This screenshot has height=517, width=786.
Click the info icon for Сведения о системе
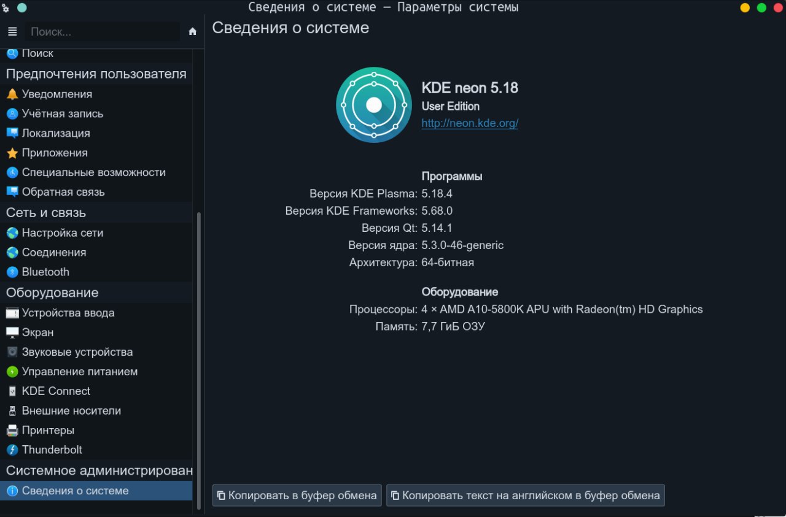click(12, 491)
